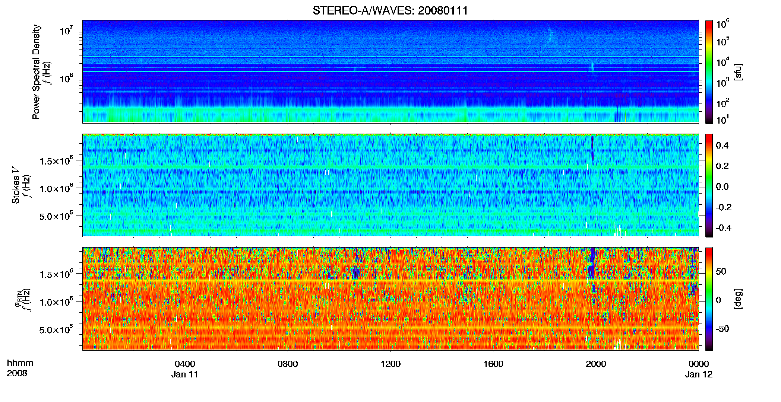
Task: Click 5.0×10^5 tick on φRTN panel
Action: [56, 329]
